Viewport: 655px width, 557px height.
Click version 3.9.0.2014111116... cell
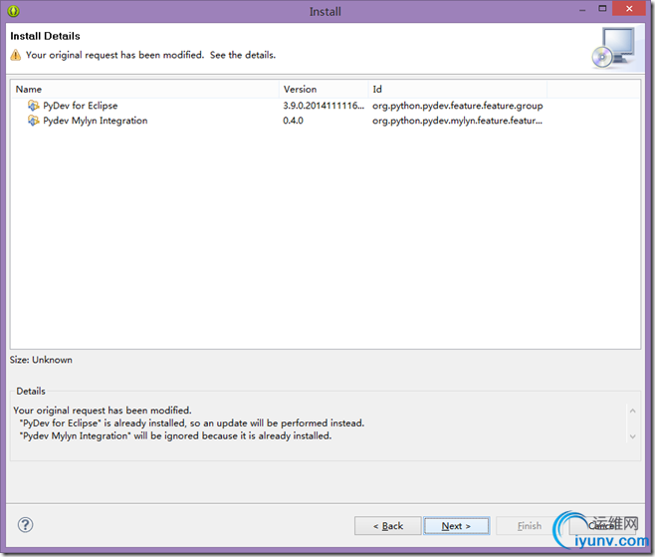(x=324, y=106)
